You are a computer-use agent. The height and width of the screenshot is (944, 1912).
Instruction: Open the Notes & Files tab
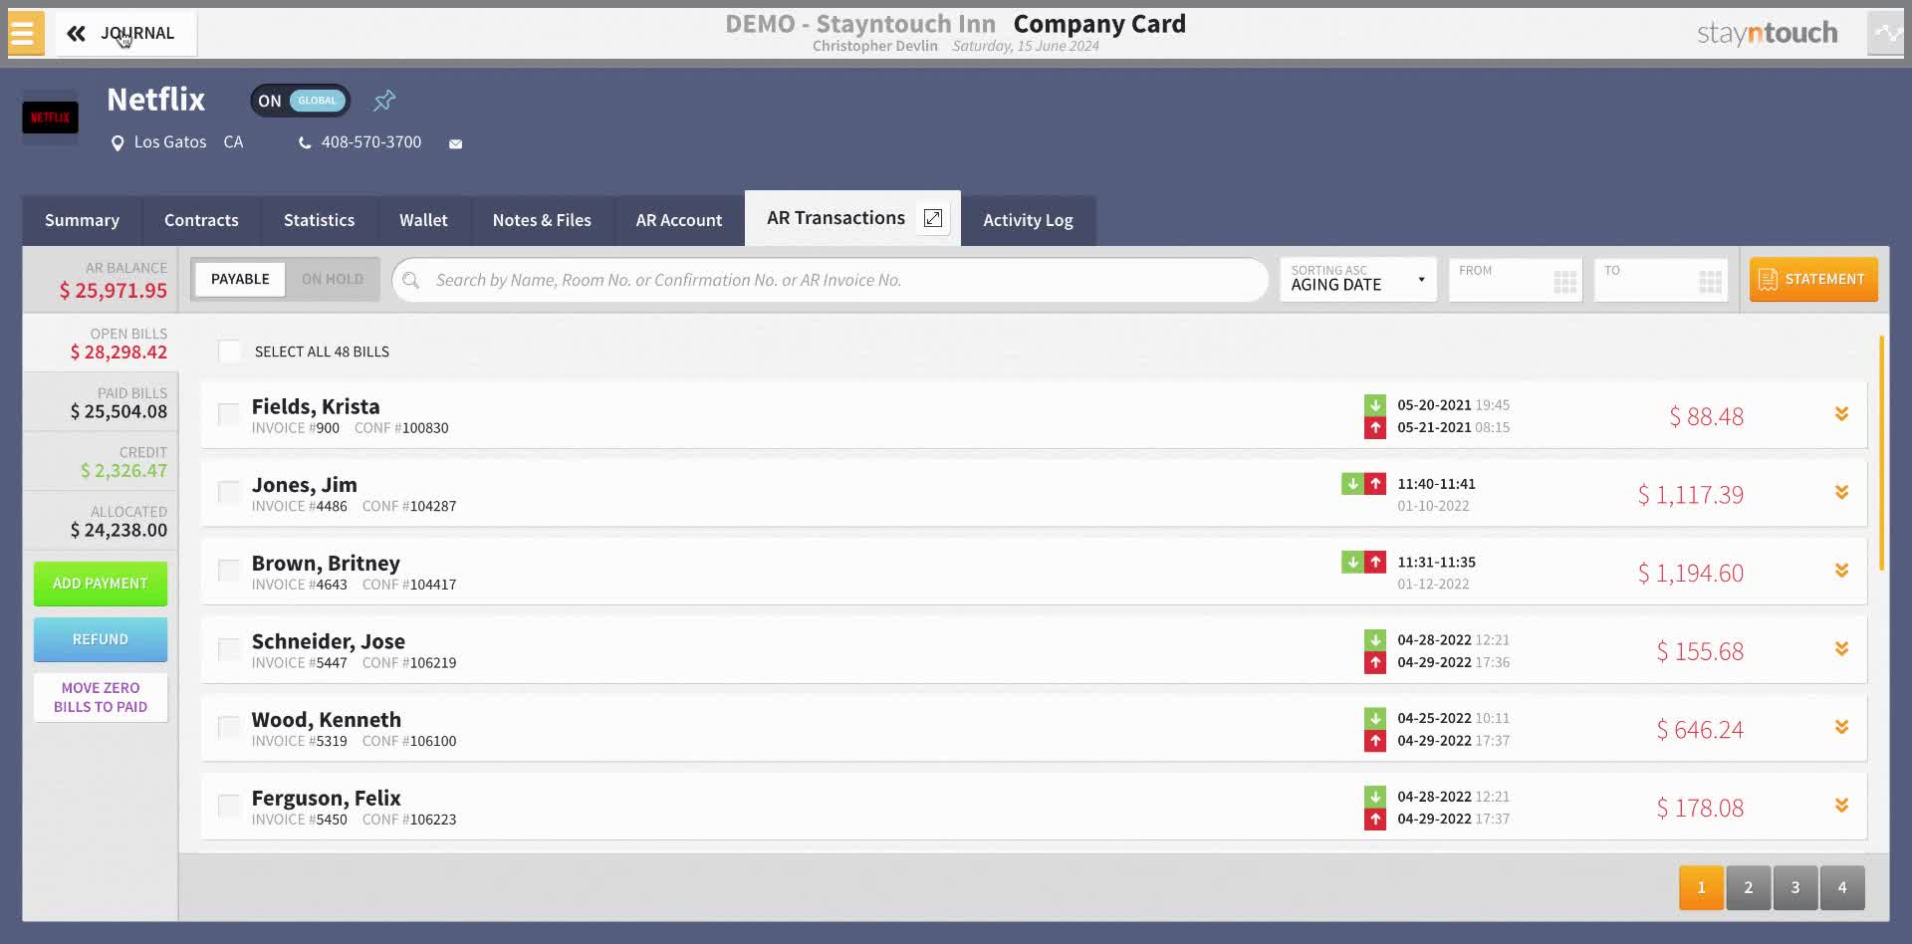pyautogui.click(x=542, y=220)
